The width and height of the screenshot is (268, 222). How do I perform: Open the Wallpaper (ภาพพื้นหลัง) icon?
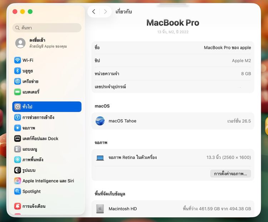click(x=18, y=160)
